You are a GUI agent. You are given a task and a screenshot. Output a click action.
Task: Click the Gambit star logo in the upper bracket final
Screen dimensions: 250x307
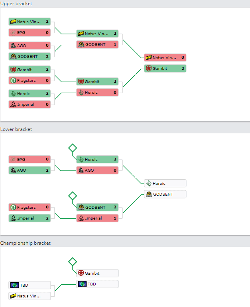click(149, 68)
